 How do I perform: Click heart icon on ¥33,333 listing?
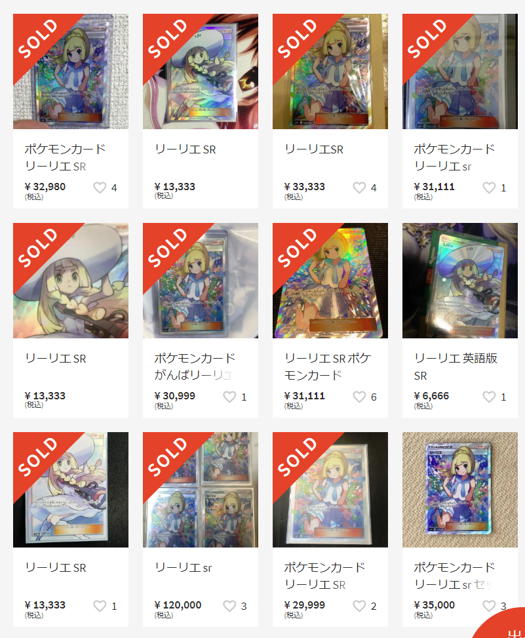[359, 188]
